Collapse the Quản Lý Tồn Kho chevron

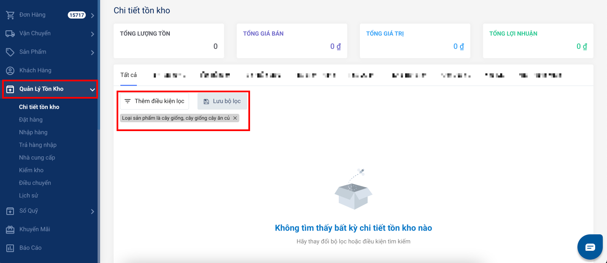(x=92, y=89)
